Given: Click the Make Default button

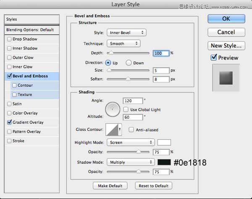Looking at the screenshot, I should (x=109, y=186).
